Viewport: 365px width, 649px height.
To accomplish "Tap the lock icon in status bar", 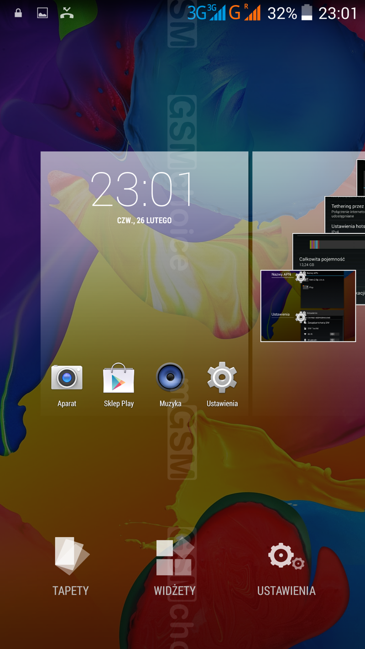I will pos(18,13).
